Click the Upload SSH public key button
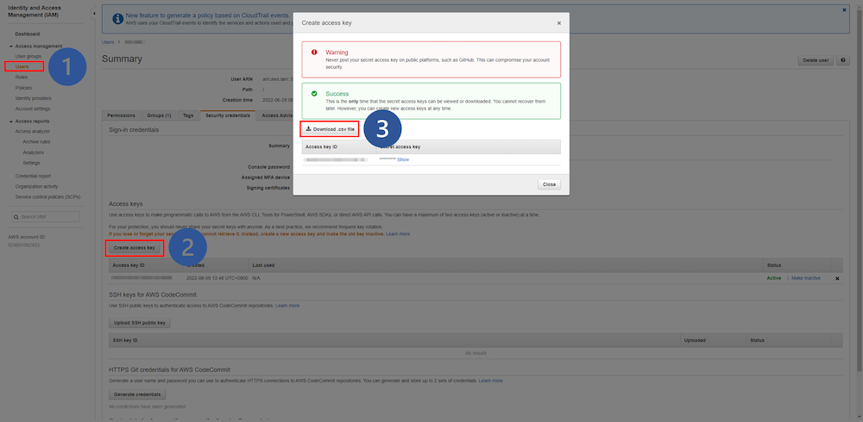 click(140, 323)
